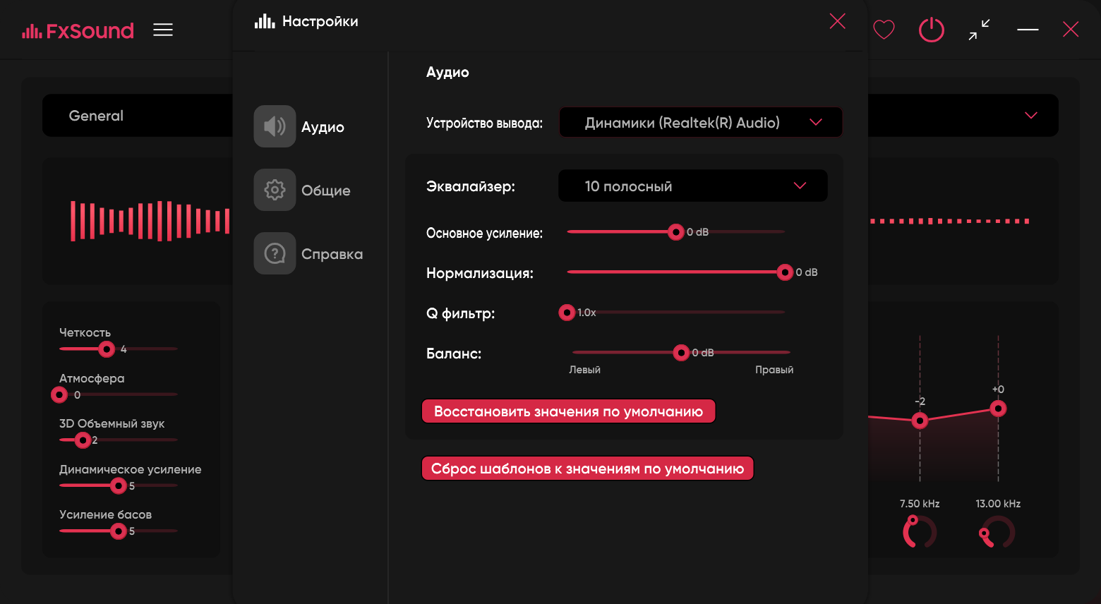Close the Настройки dialog with X

point(837,21)
